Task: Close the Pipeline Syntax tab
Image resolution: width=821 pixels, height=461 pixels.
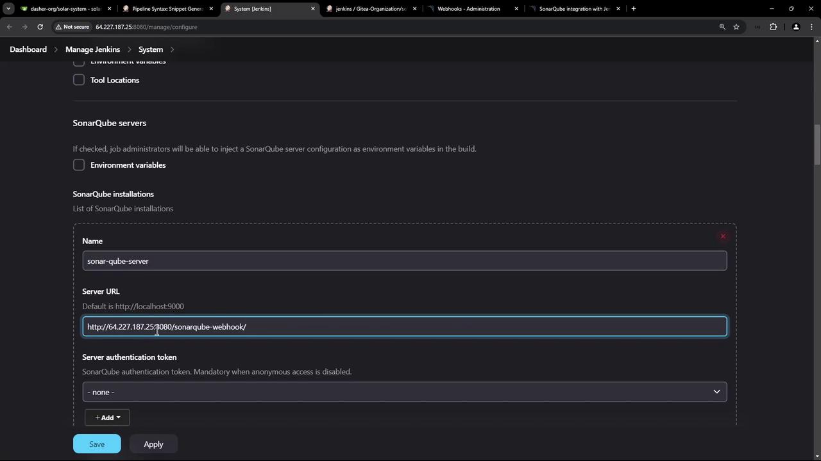Action: (211, 9)
